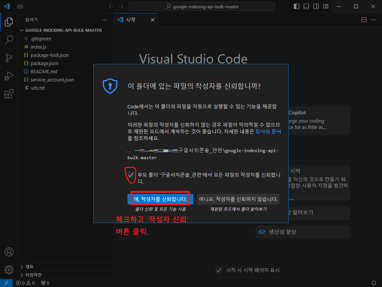Screen dimensions: 382x287
Task: Toggle trust parent folder checkbox
Action: pos(131,175)
